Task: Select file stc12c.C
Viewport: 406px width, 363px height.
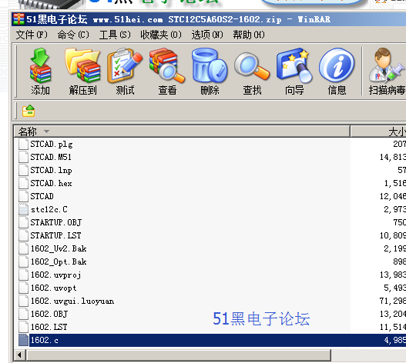Action: (x=49, y=209)
